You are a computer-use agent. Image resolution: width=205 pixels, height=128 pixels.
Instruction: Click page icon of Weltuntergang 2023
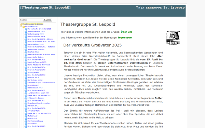[26, 34]
